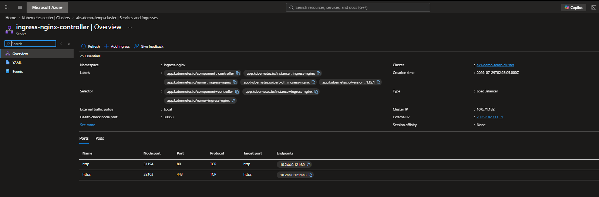Open Kubernetes center | Clusters breadcrumb
599x197 pixels.
click(x=46, y=18)
